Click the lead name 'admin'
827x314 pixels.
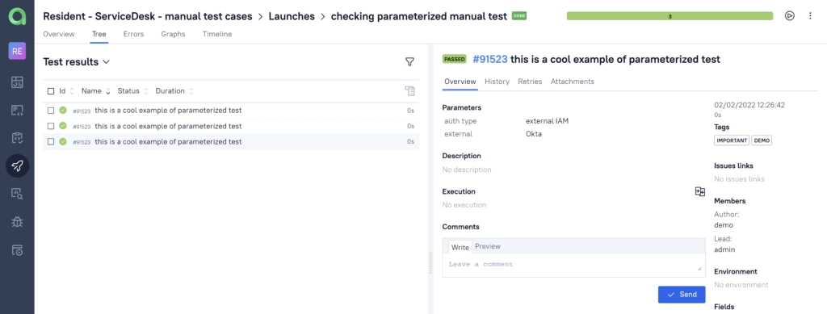tap(724, 249)
